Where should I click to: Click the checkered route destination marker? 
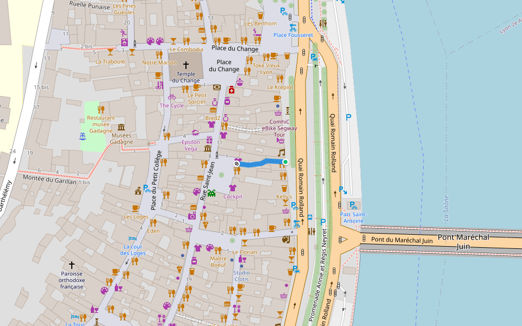tap(237, 163)
